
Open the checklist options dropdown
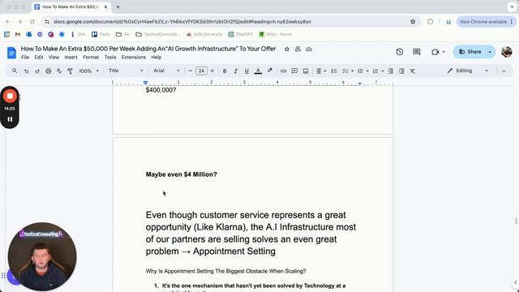click(x=353, y=71)
